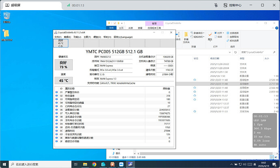This screenshot has height=168, width=280.
Task: Open Task View on the taskbar
Action: coord(76,164)
